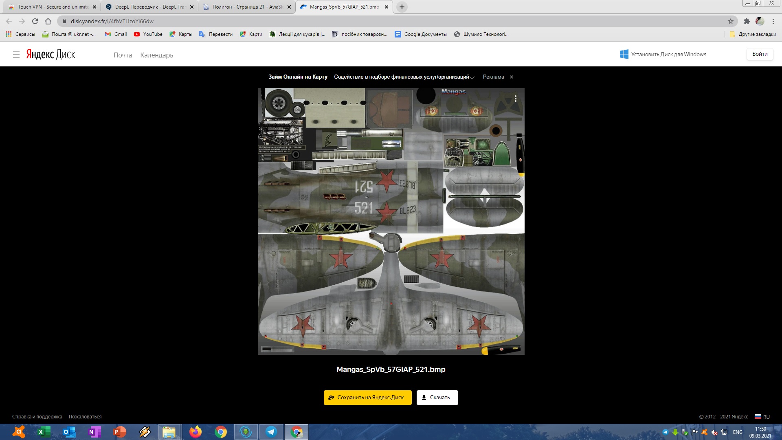Launch PowerPoint from the taskbar

[120, 432]
